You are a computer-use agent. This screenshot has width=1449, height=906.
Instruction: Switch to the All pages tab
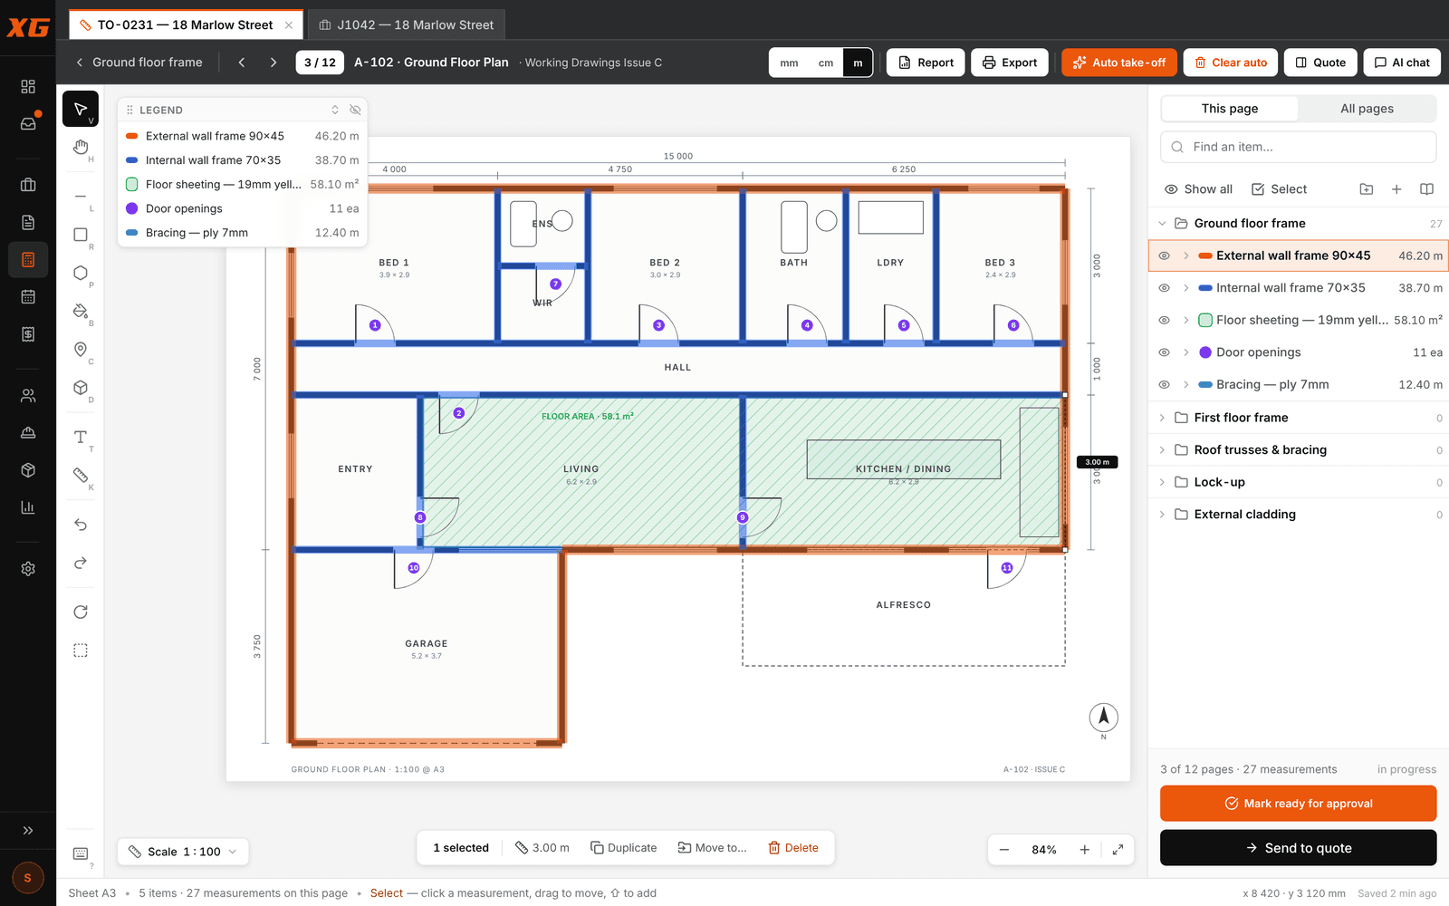(x=1367, y=109)
